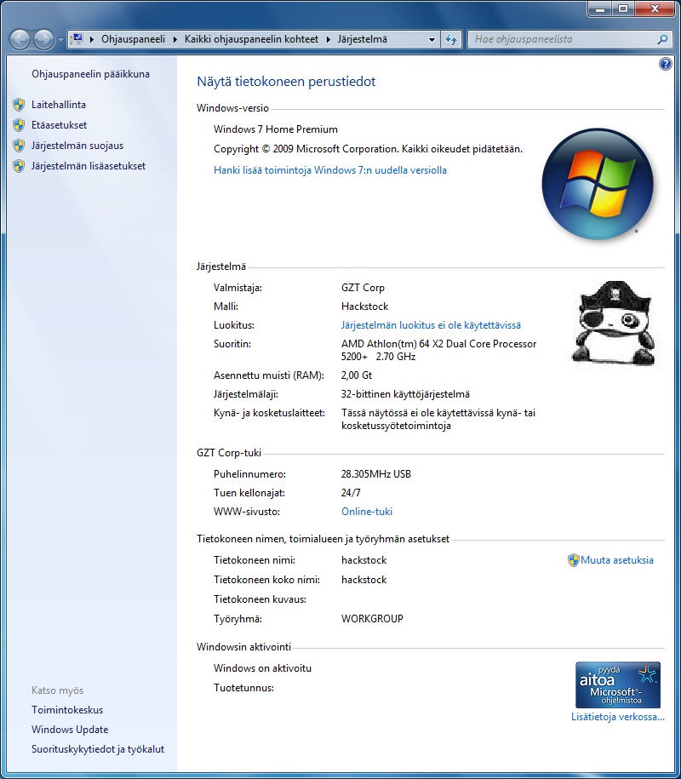
Task: Click the Windows 7 Home Premium text
Action: [x=276, y=129]
